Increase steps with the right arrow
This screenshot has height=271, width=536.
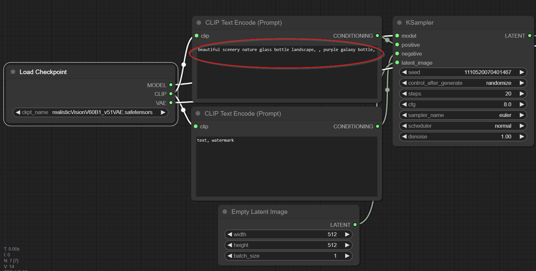pos(522,94)
